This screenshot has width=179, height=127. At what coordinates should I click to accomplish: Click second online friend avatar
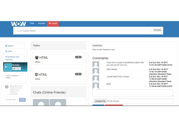tap(58, 102)
